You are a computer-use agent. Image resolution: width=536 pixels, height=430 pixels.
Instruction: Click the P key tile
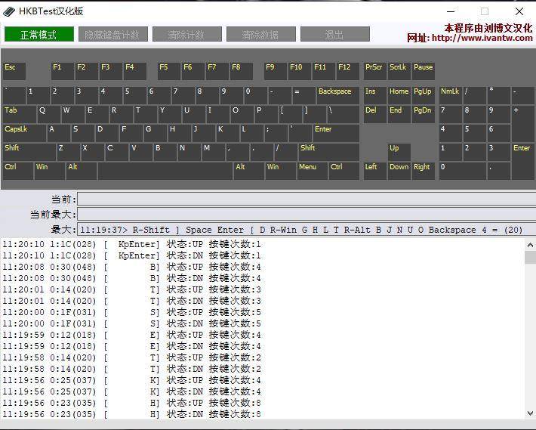[x=266, y=114]
